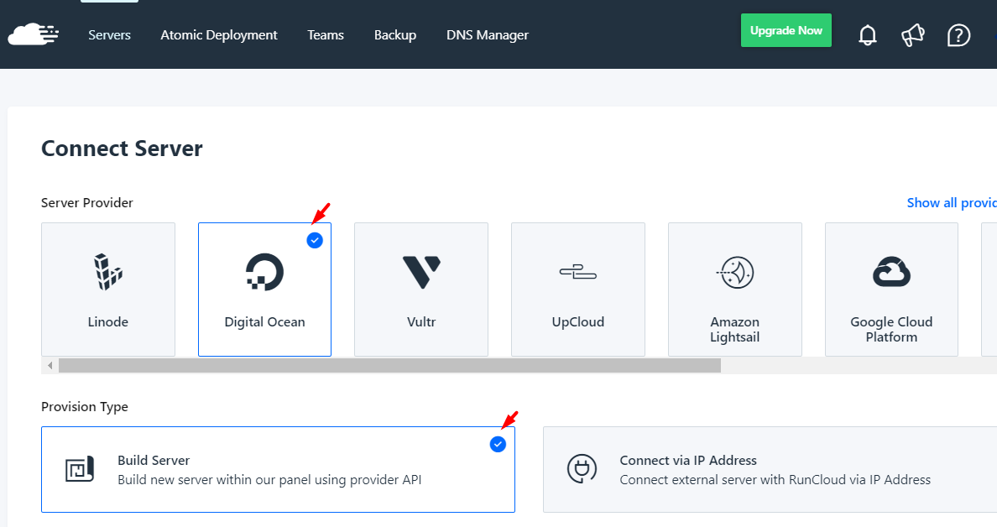Screen dimensions: 997x527
Task: Open the Servers menu item
Action: pos(109,34)
